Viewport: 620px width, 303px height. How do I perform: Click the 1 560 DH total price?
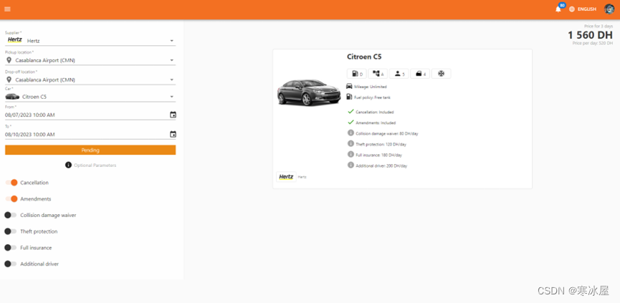coord(591,35)
